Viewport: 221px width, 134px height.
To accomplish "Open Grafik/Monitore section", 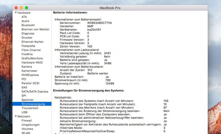I will pyautogui.click(x=32, y=58).
